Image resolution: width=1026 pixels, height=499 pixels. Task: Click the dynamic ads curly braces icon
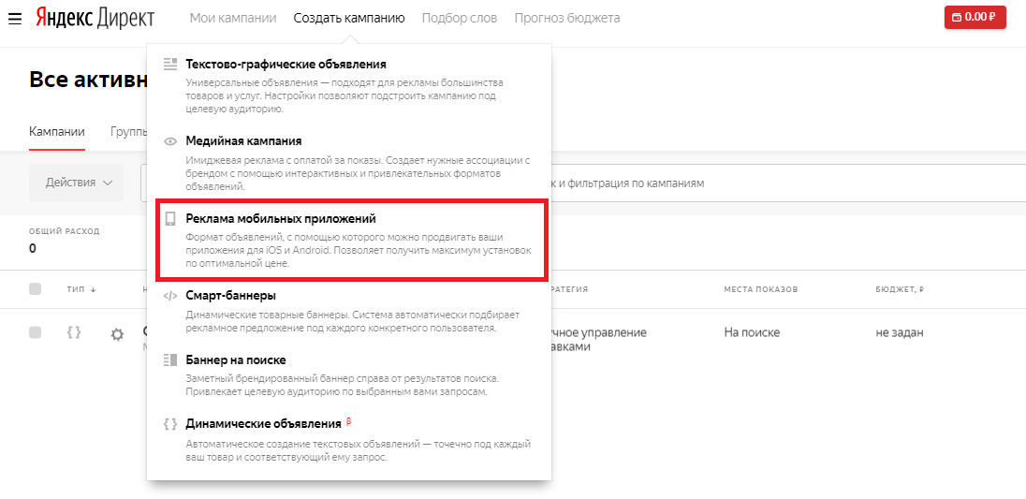[170, 424]
